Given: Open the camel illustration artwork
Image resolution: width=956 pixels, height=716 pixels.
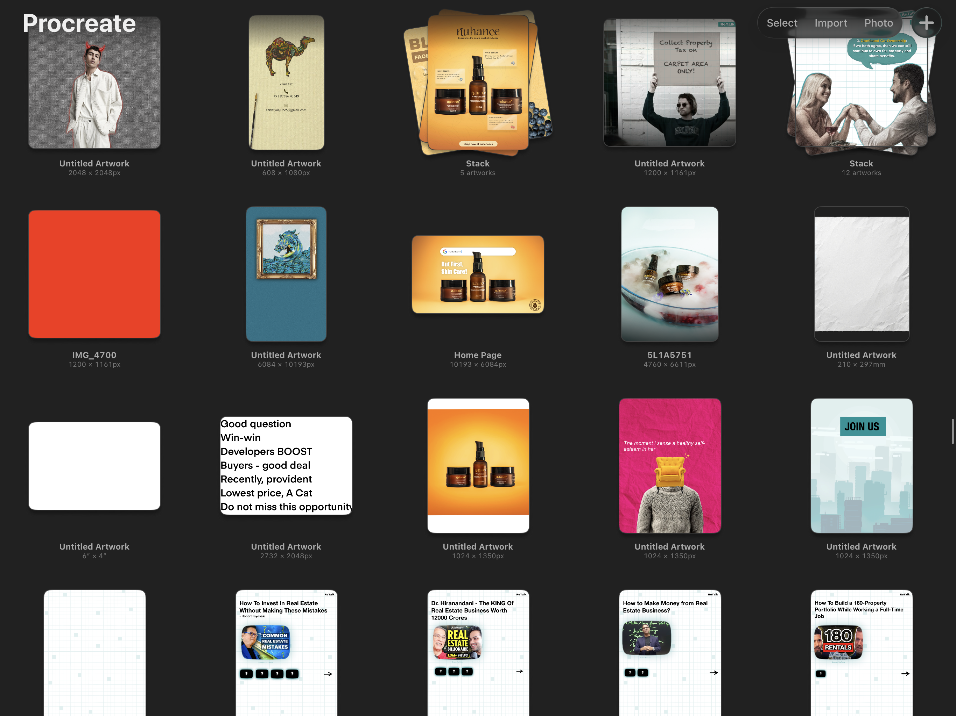Looking at the screenshot, I should pyautogui.click(x=286, y=82).
